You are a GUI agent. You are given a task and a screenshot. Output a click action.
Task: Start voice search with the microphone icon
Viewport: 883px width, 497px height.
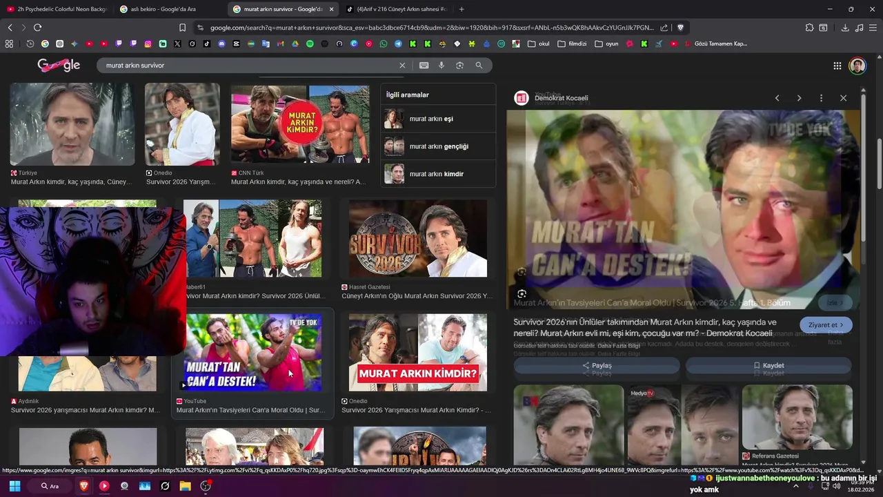tap(441, 66)
